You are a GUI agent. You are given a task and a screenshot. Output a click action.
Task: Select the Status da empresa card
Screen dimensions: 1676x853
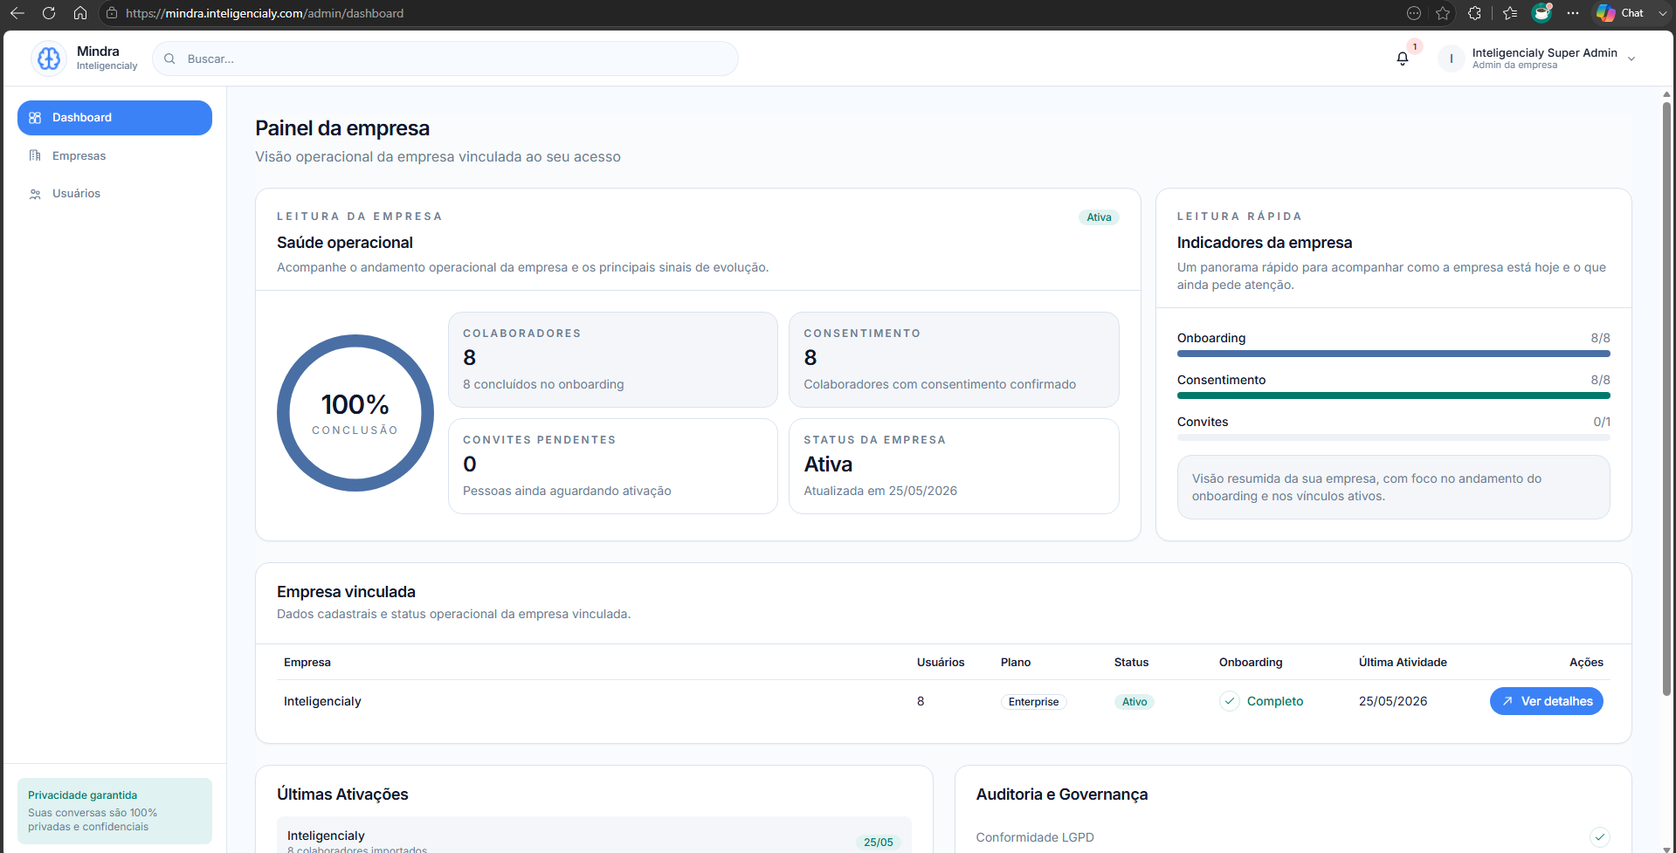(954, 466)
